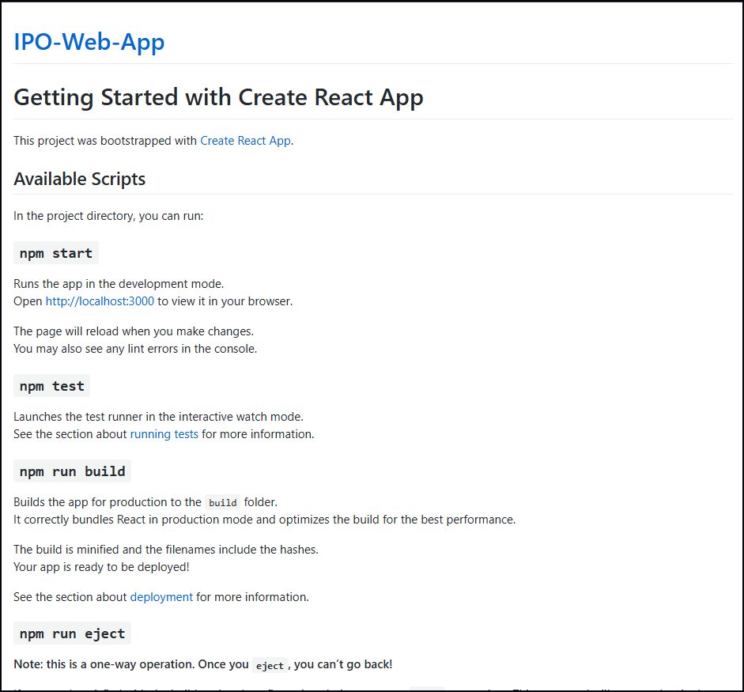The height and width of the screenshot is (692, 744).
Task: Open the http://localhost:3000 link
Action: 100,301
